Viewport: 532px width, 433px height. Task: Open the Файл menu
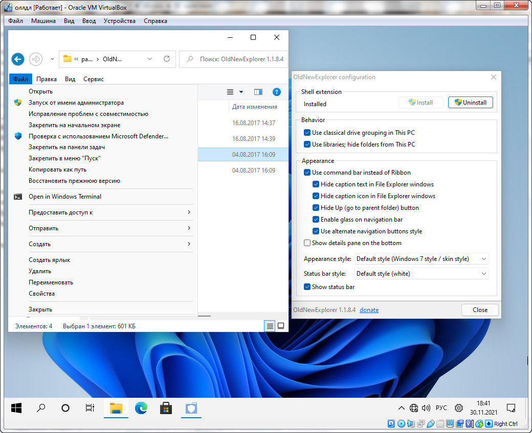pyautogui.click(x=20, y=79)
